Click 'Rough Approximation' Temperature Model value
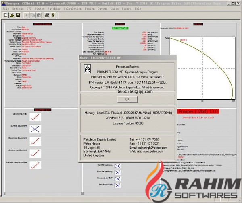Viewport: 242px width, 203px height. coord(31,61)
